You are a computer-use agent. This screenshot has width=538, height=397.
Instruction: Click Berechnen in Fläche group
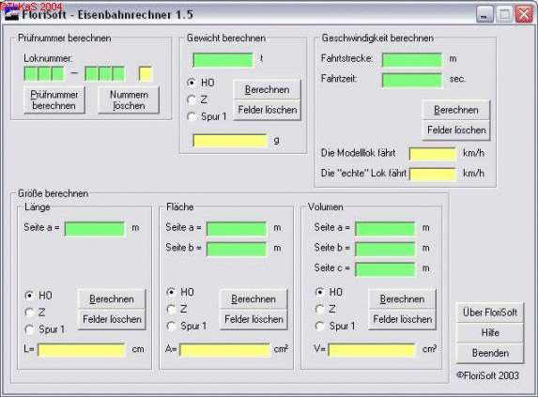[254, 299]
